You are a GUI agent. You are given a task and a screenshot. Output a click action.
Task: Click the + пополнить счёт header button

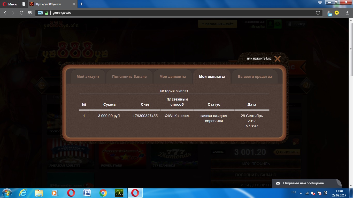click(x=217, y=24)
